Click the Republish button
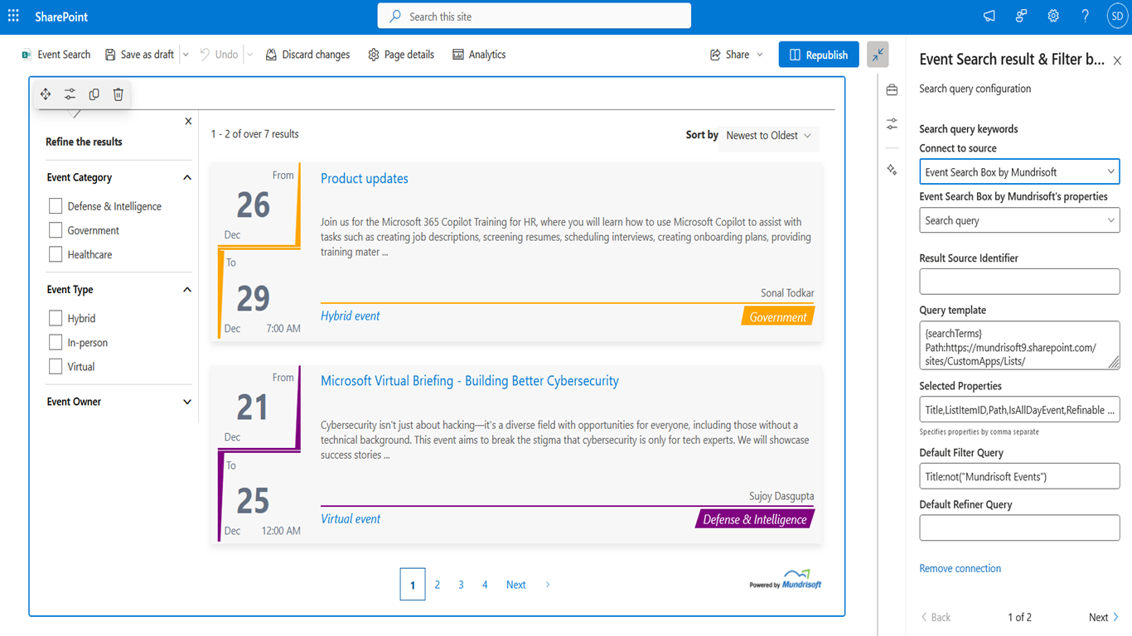The height and width of the screenshot is (636, 1132). point(819,55)
